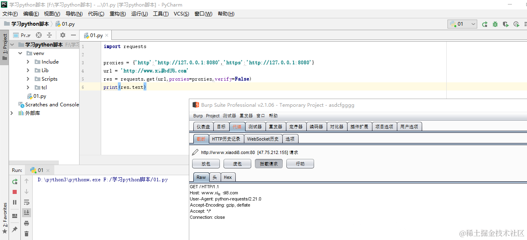The image size is (527, 240).
Task: Close the 01.py editor tab
Action: 107,35
